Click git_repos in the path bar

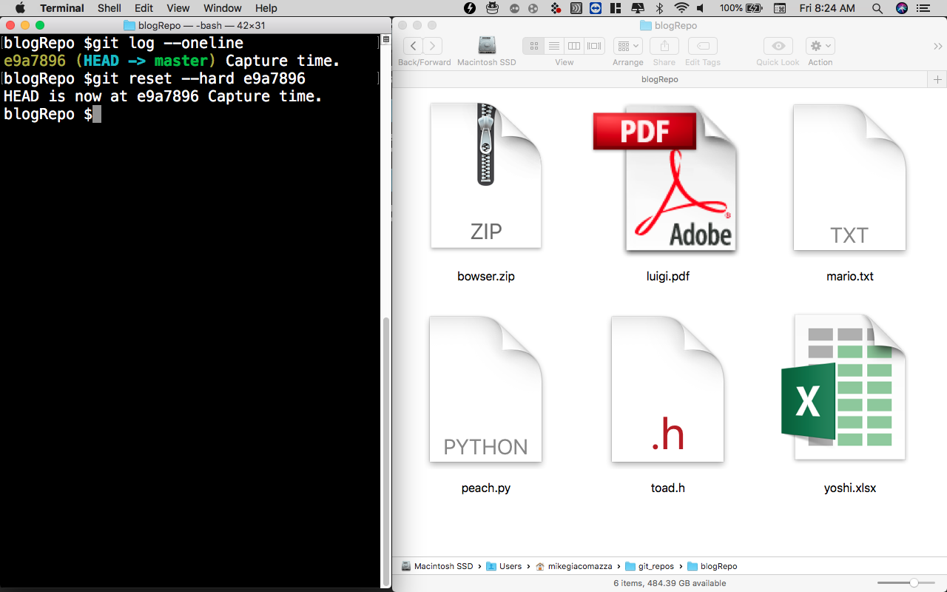point(656,566)
